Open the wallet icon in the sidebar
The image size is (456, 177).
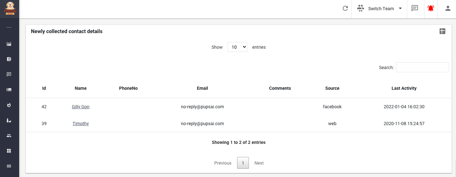coord(9,59)
